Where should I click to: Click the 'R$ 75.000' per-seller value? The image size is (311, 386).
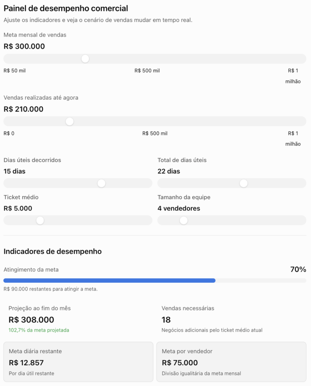tap(180, 363)
